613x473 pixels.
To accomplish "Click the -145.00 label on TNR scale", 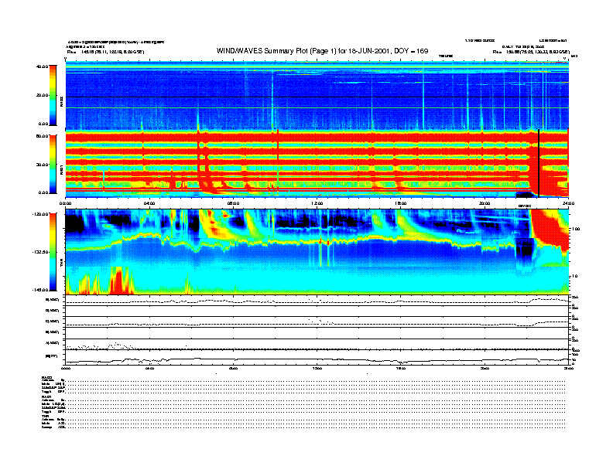I will click(41, 290).
